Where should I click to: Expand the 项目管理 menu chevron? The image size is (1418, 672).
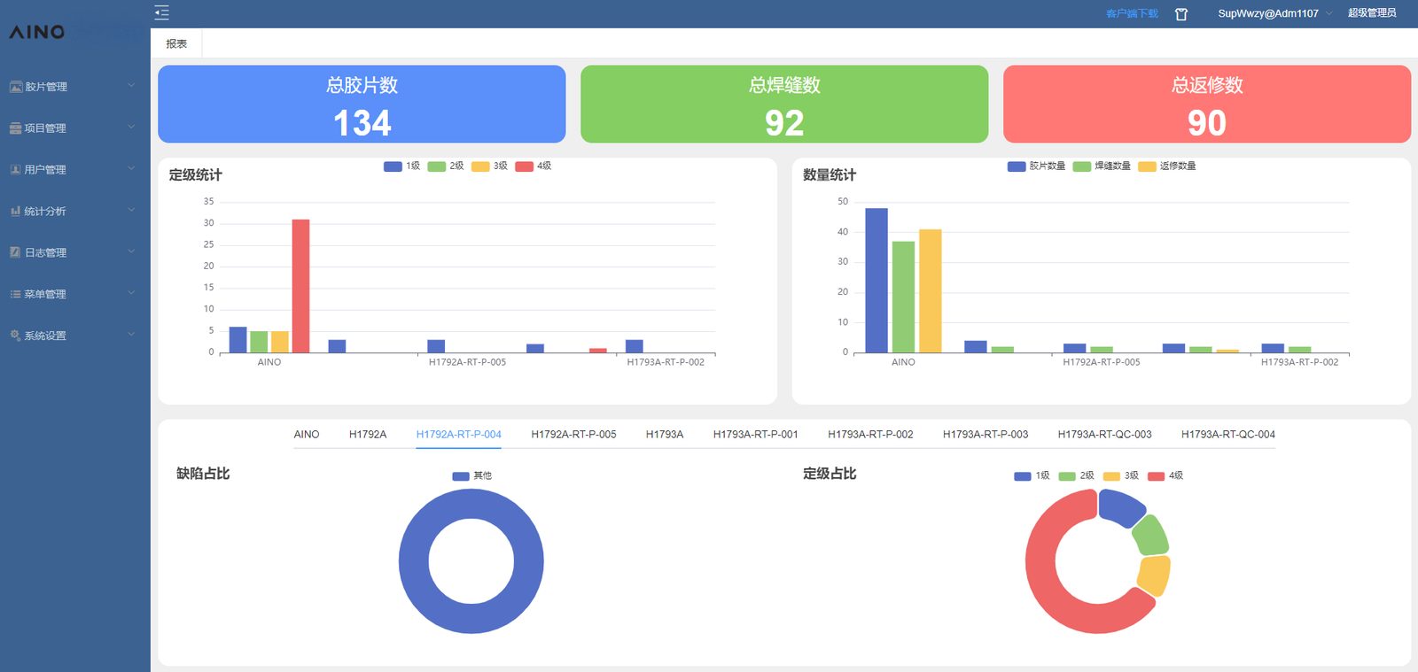131,127
